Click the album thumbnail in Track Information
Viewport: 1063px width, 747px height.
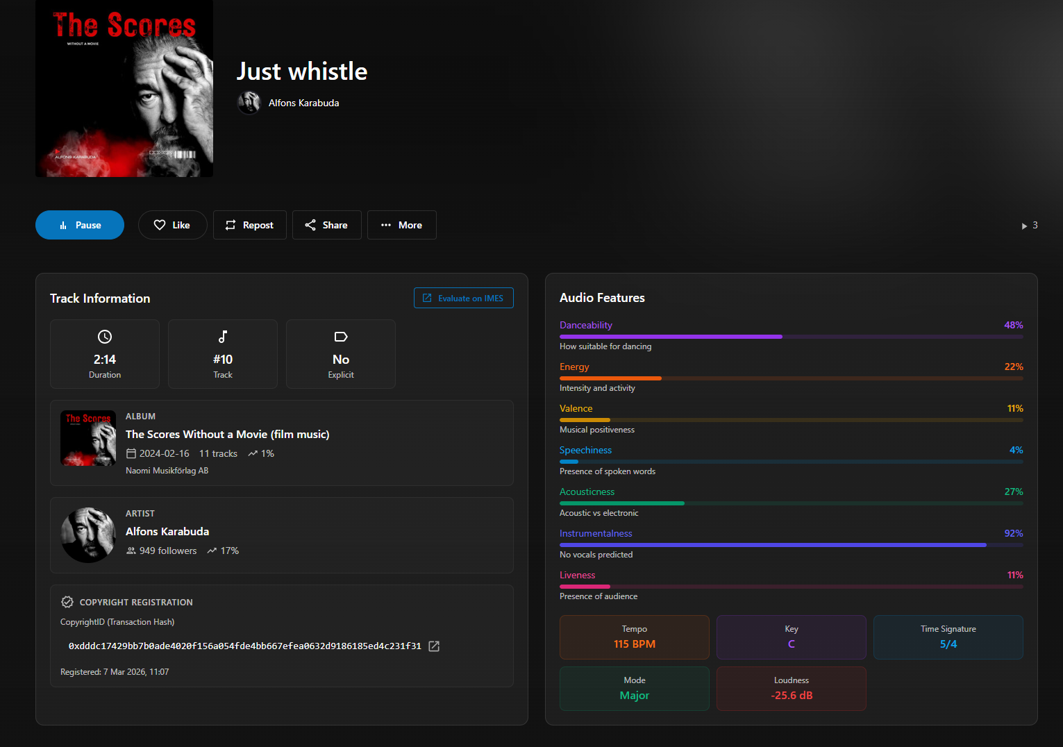tap(88, 438)
